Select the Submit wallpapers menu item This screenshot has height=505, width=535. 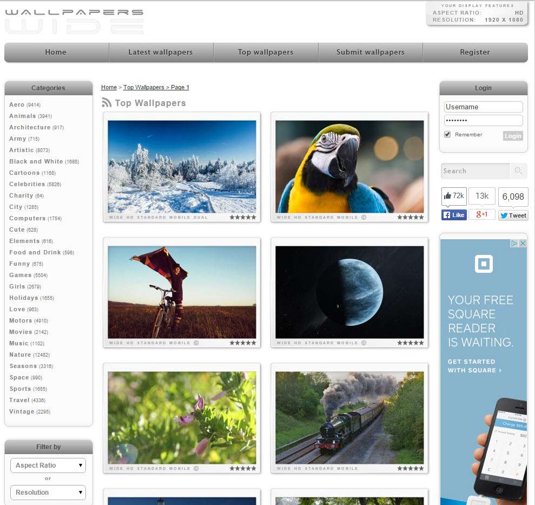(371, 52)
